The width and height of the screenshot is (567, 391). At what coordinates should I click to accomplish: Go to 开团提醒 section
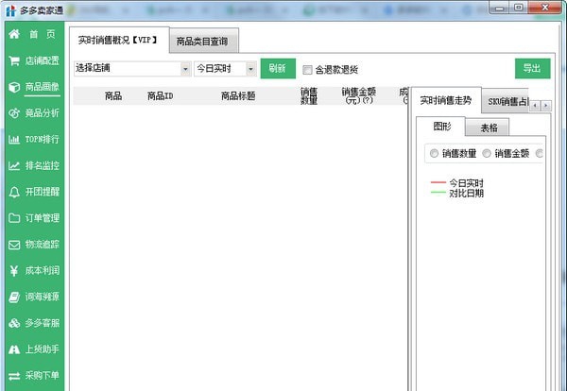click(42, 192)
